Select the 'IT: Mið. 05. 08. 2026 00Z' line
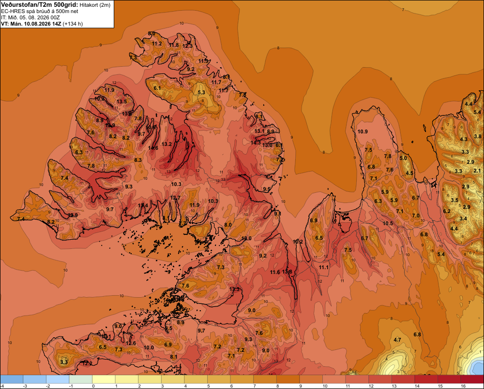 31,17
